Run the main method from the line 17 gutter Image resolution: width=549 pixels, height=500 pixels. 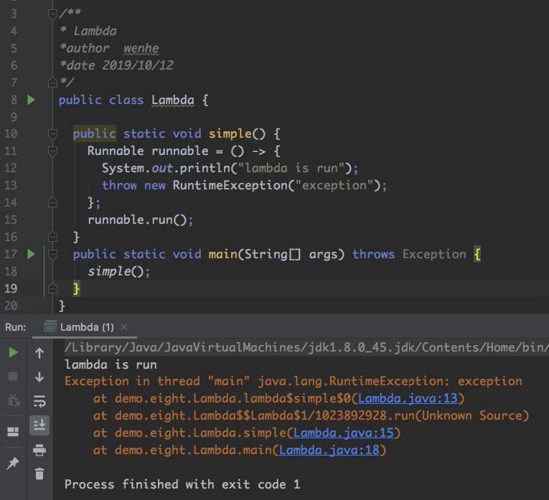[x=31, y=254]
